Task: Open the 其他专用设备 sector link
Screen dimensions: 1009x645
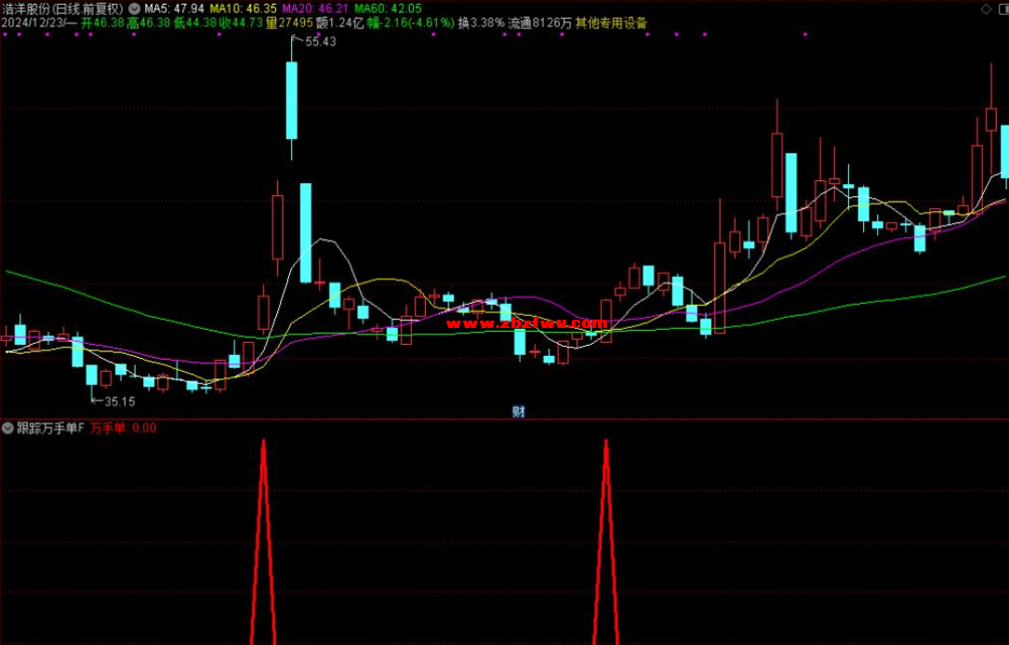Action: click(x=611, y=23)
